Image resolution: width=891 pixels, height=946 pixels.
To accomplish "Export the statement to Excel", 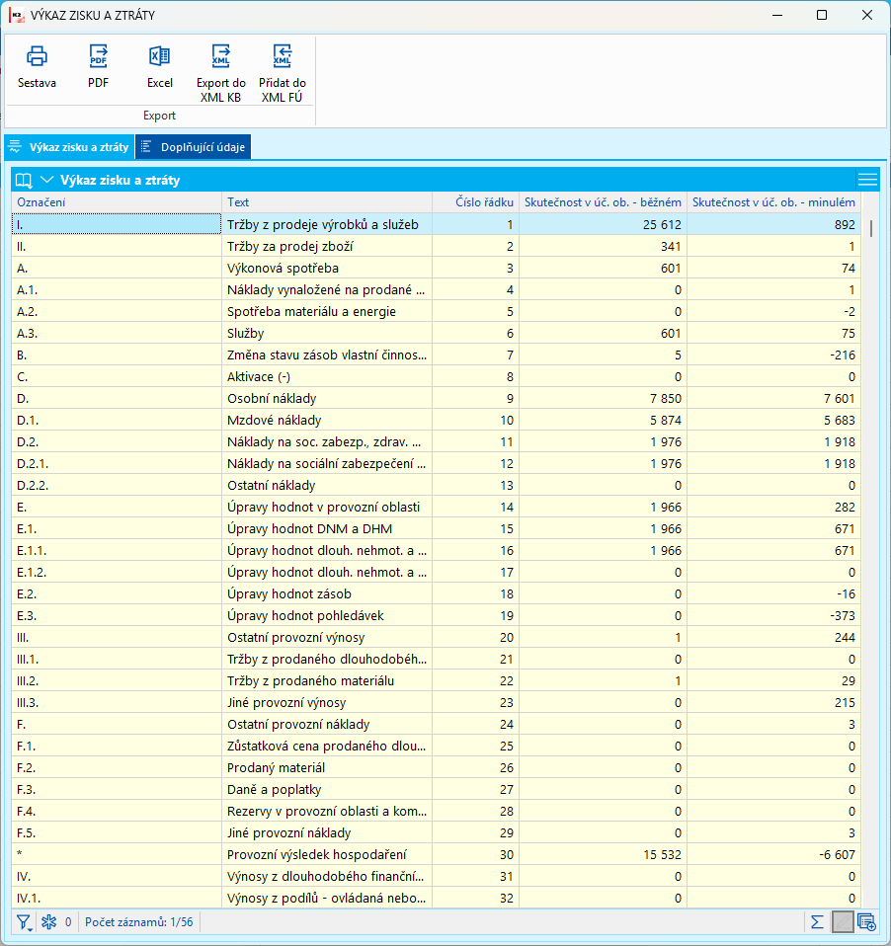I will click(159, 67).
